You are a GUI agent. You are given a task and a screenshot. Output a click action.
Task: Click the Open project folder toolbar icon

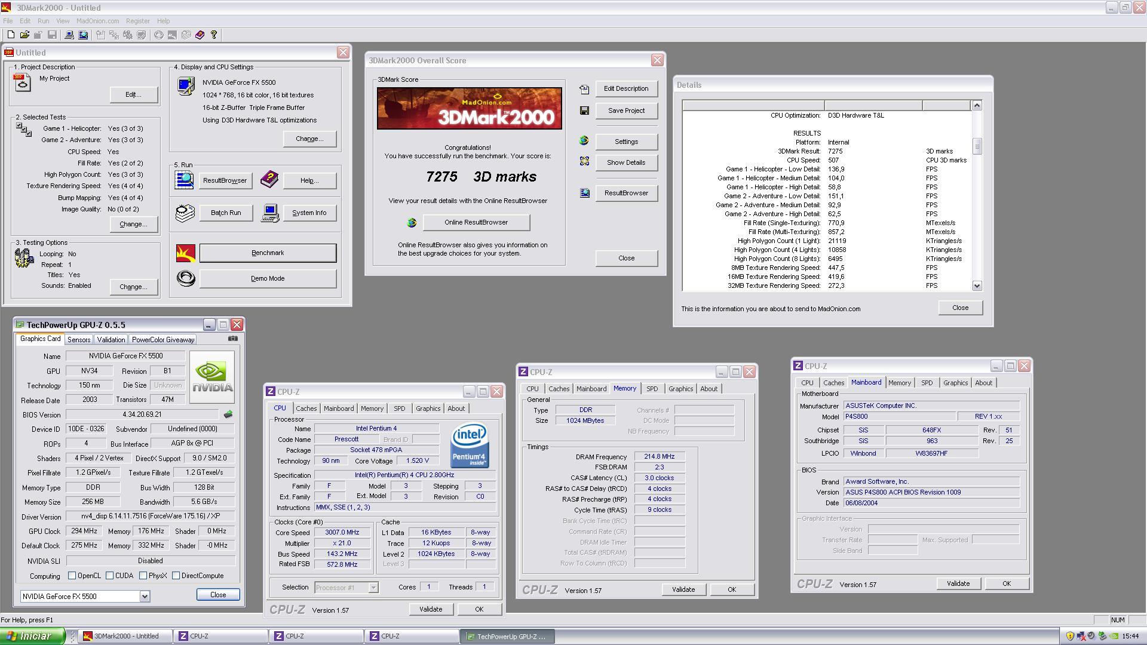click(24, 35)
